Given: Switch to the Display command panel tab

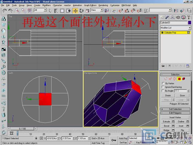Looking at the screenshot, I should point(183,18).
